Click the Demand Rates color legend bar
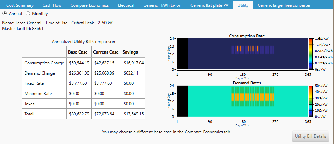334x144 pixels. coord(311,101)
